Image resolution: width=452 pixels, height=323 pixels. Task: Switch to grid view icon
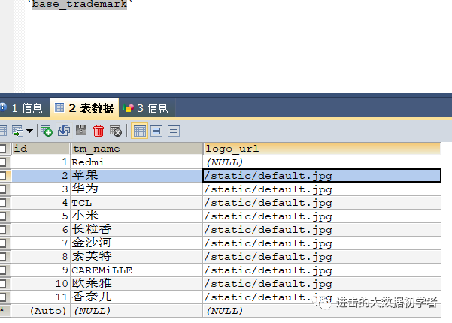[x=140, y=131]
